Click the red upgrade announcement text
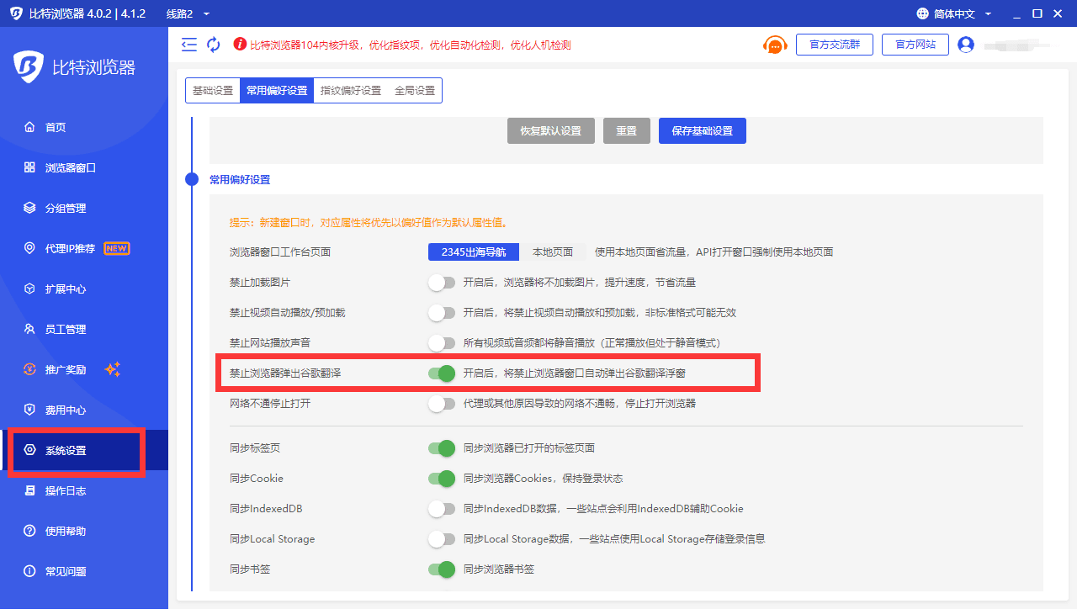The width and height of the screenshot is (1077, 609). (411, 45)
